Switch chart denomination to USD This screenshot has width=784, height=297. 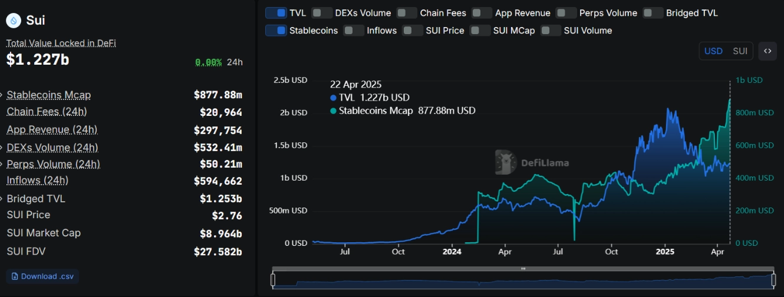click(x=713, y=51)
